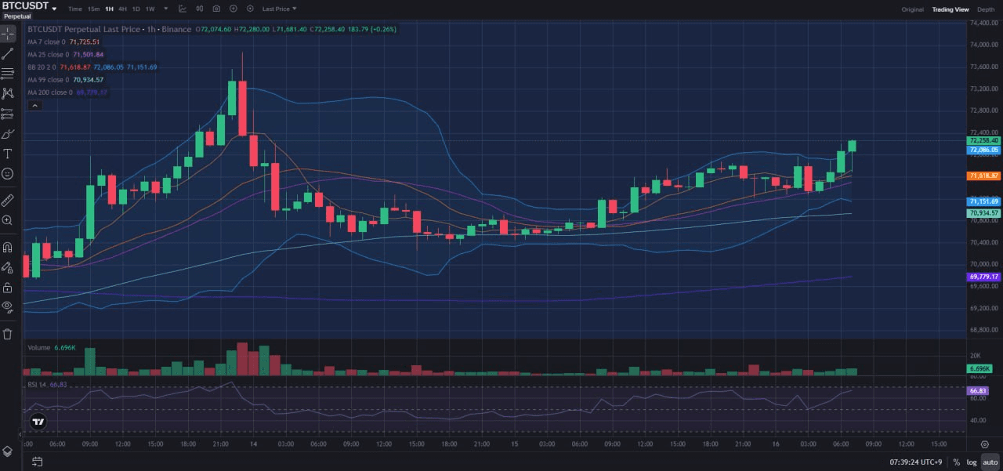Collapse the indicator legend arrow
The height and width of the screenshot is (471, 1003).
[34, 105]
